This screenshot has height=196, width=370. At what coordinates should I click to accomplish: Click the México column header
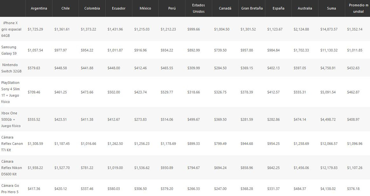(x=145, y=8)
